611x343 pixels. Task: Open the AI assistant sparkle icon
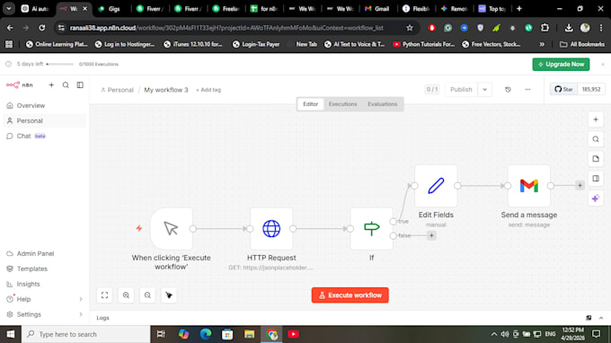(596, 198)
